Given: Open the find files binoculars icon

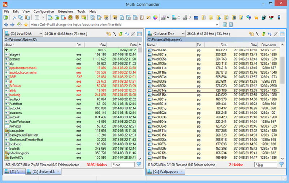Looking at the screenshot, I should (x=106, y=17).
